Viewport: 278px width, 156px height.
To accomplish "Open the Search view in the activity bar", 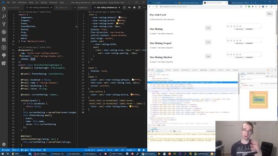I will pyautogui.click(x=4, y=16).
